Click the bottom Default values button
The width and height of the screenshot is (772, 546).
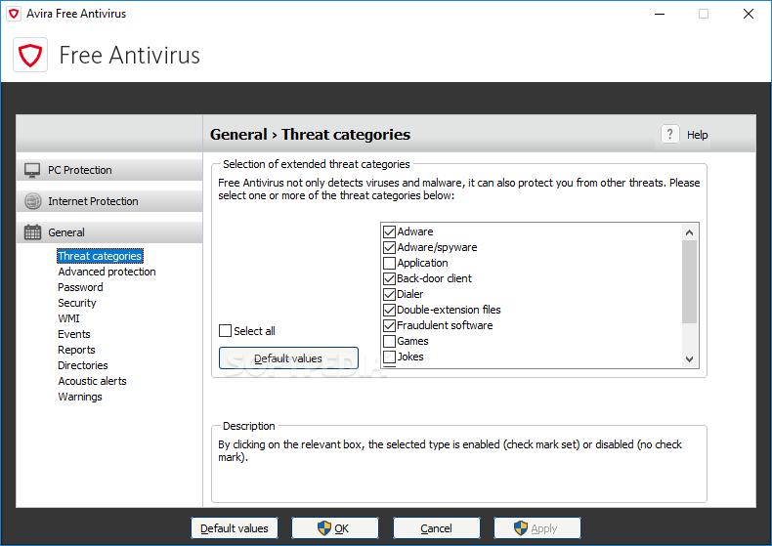point(235,528)
